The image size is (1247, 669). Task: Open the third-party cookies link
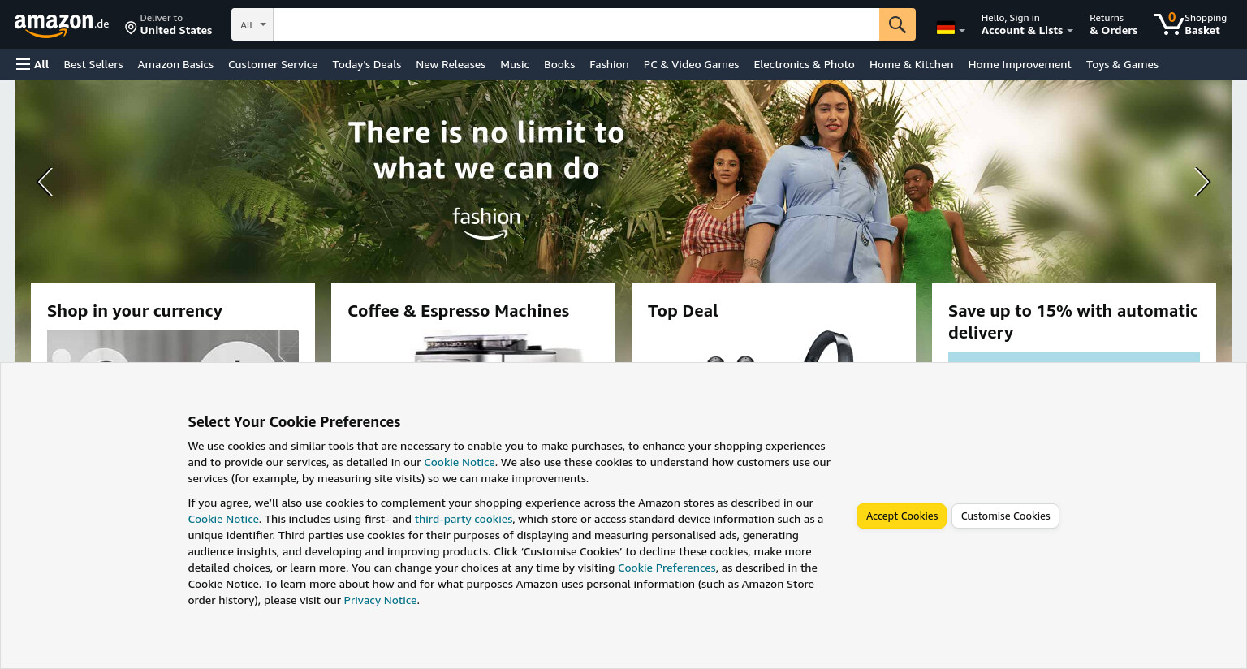[x=464, y=519]
